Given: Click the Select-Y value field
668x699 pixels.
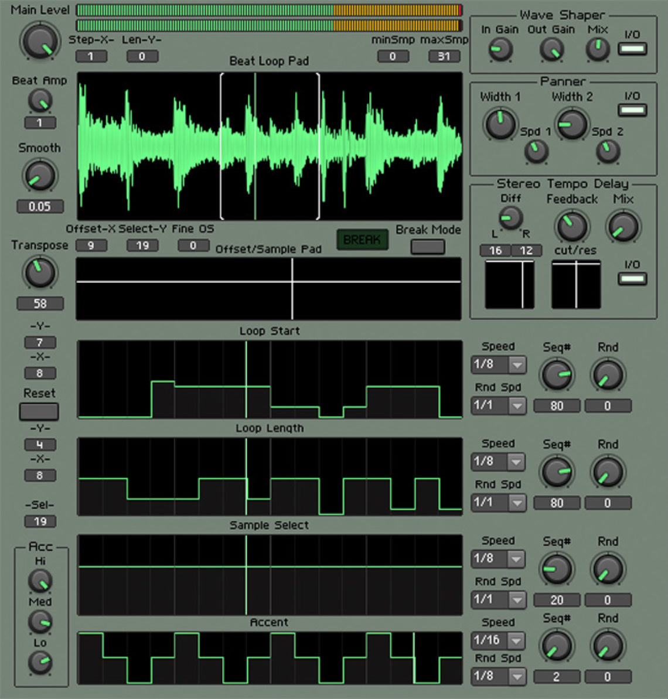Looking at the screenshot, I should 142,245.
